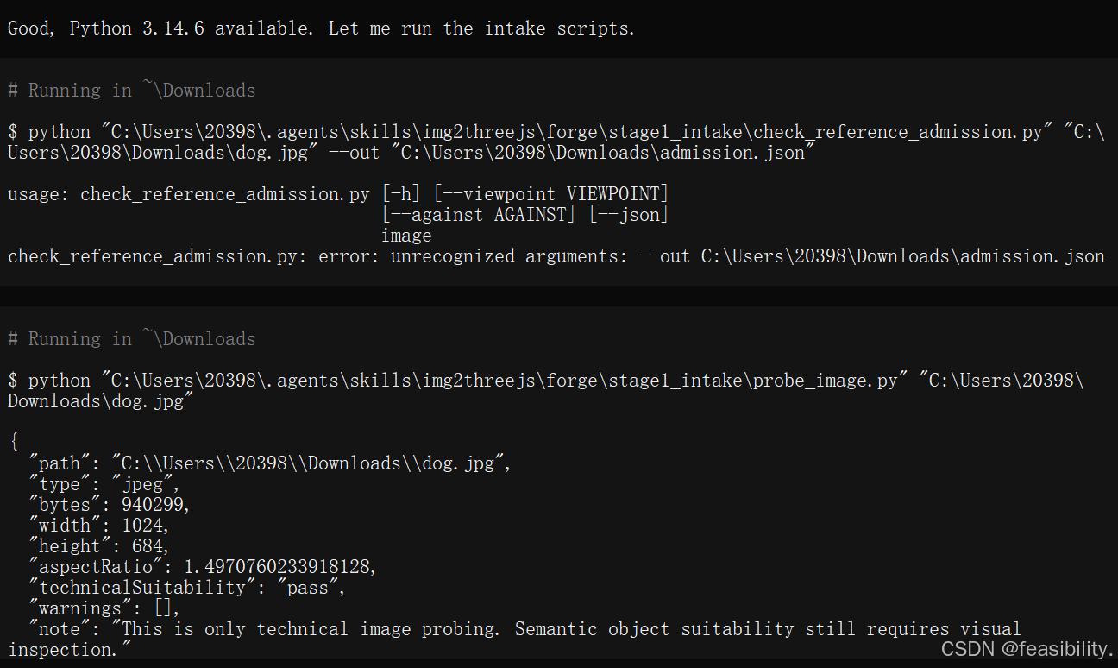Click the CSDN @feasibility watermark

pos(1027,649)
